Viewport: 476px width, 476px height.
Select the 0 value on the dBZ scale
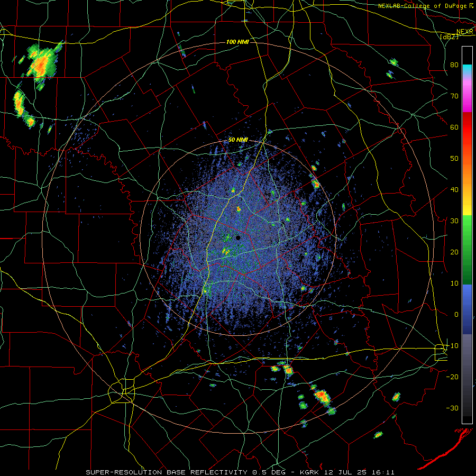pyautogui.click(x=456, y=315)
